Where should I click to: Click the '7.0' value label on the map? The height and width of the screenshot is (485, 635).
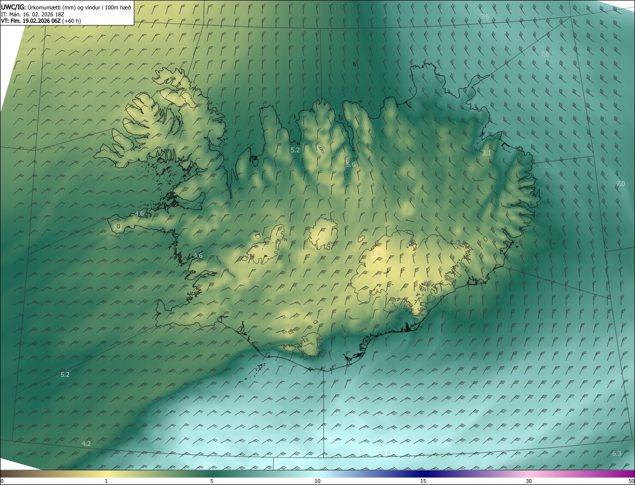(621, 184)
